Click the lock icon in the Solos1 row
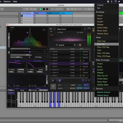123x123 pixels. (81, 76)
